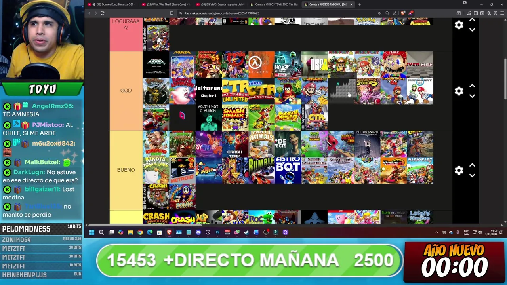Click the BUENO tier label
The width and height of the screenshot is (507, 285).
[126, 170]
